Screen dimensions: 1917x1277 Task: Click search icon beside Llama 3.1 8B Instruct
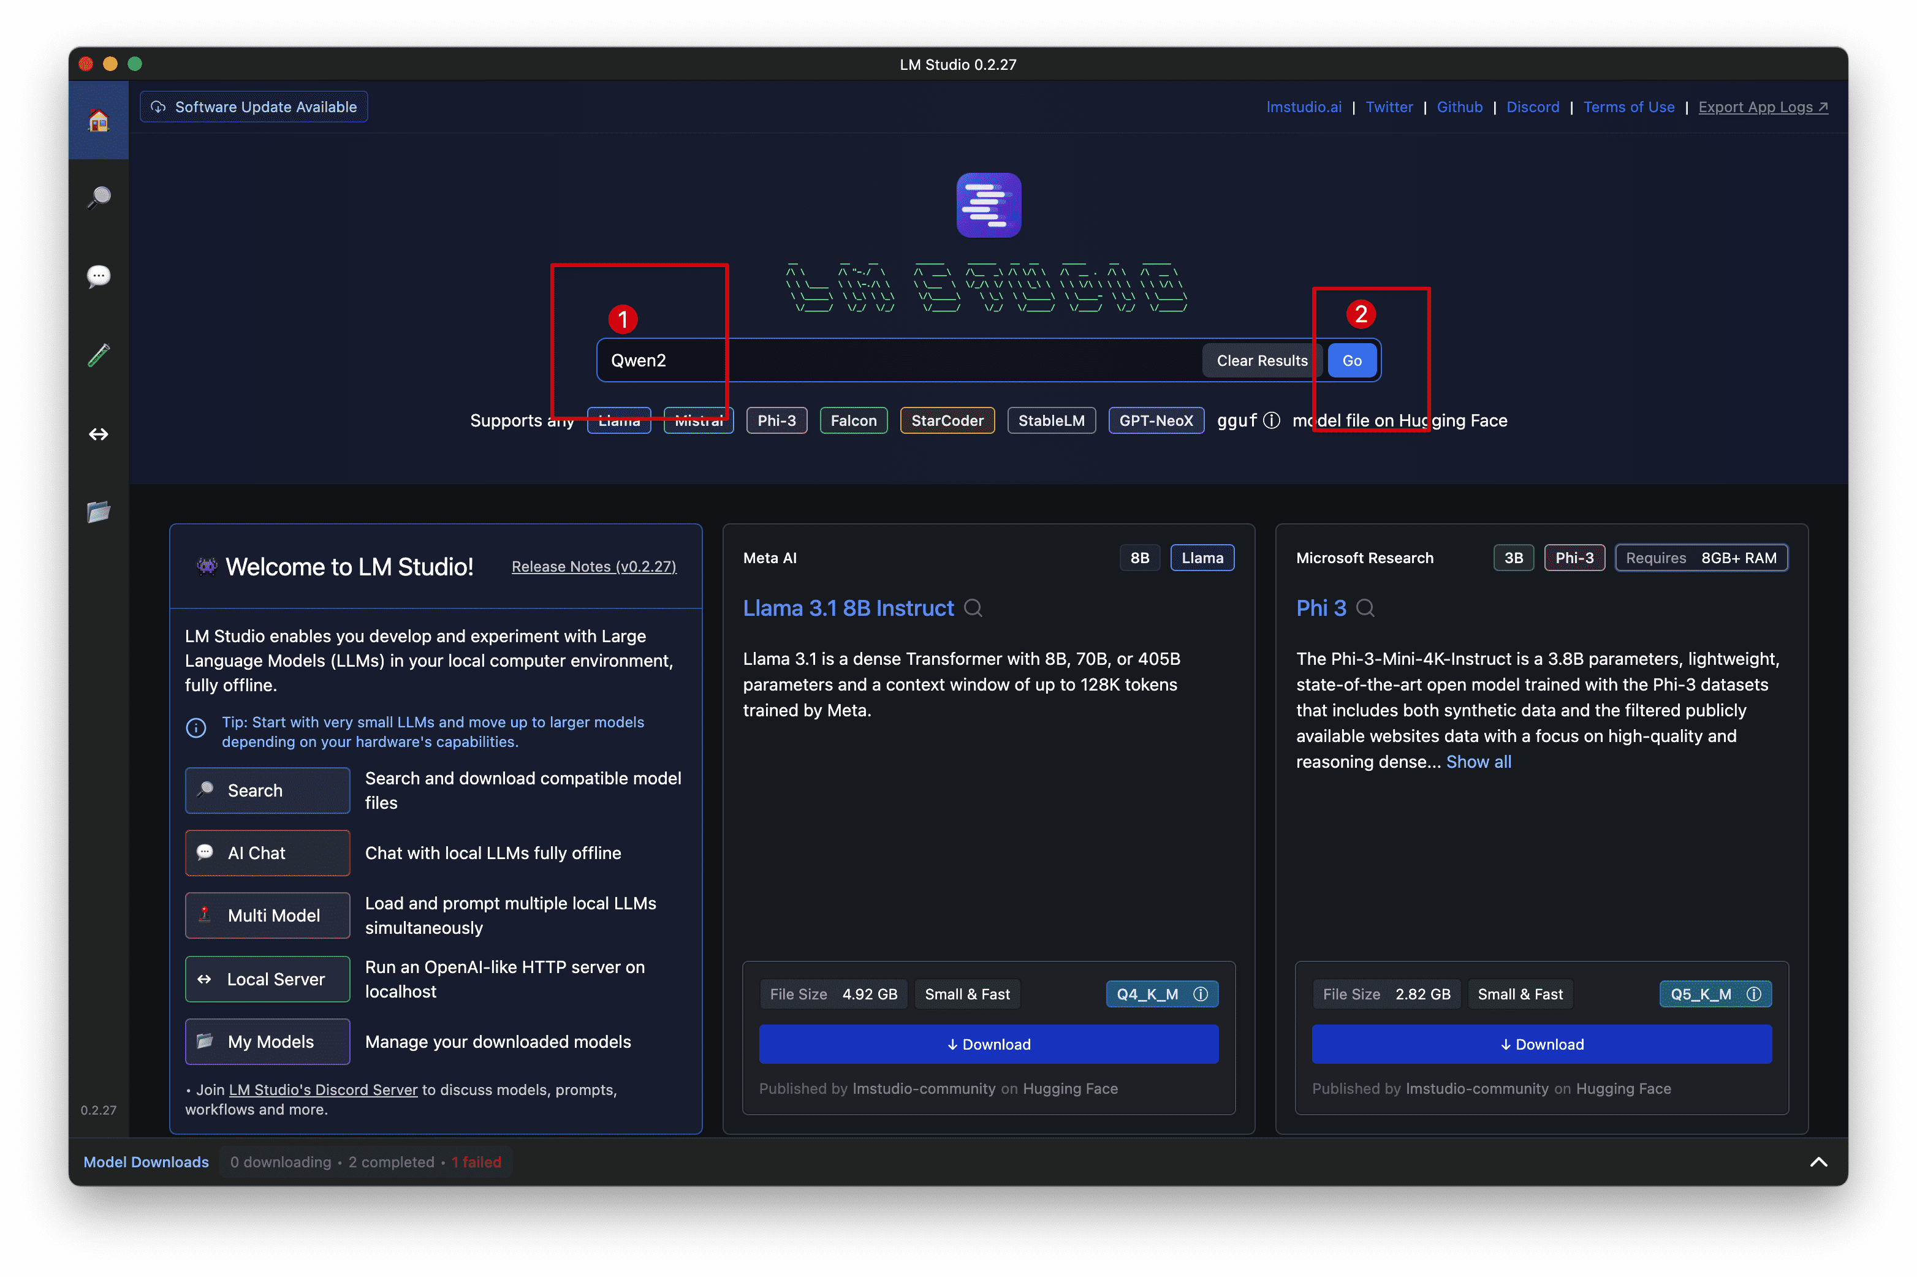tap(973, 607)
